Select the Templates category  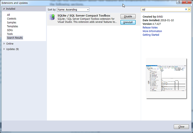click(12, 26)
